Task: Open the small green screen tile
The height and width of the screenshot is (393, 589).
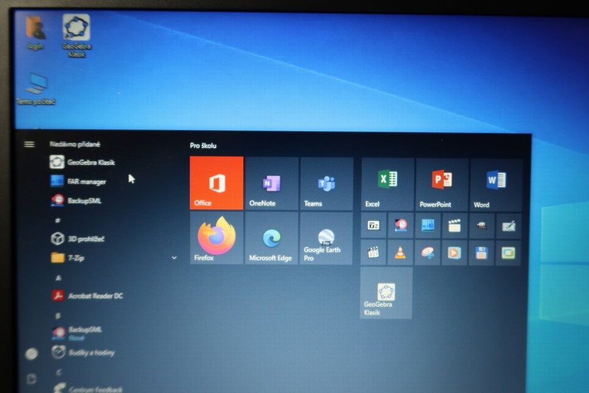Action: (509, 253)
